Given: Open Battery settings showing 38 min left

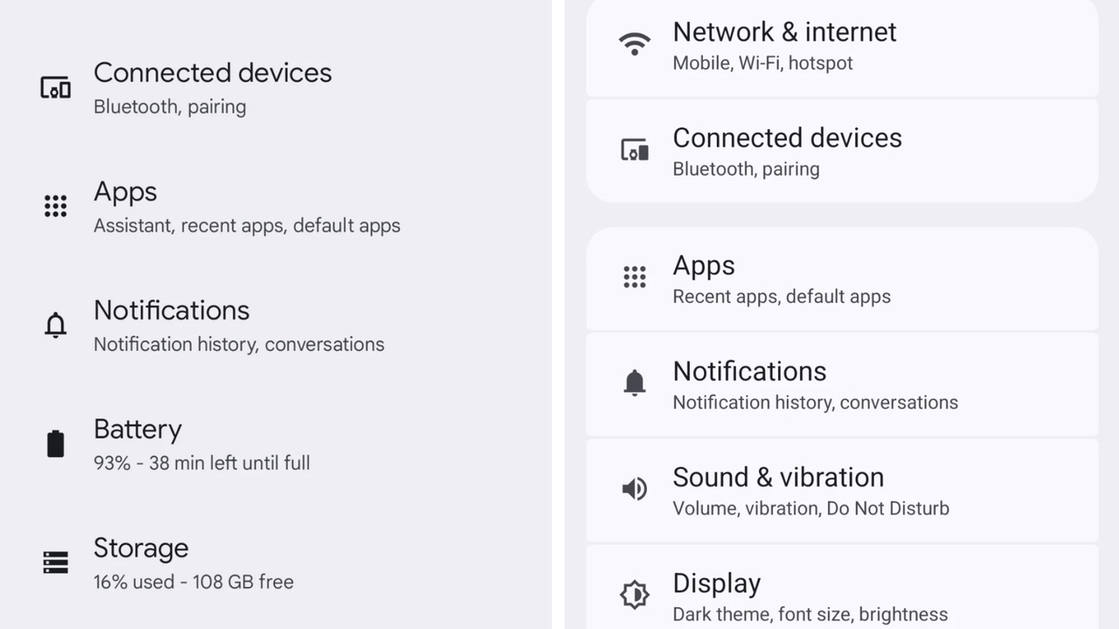Looking at the screenshot, I should tap(201, 444).
